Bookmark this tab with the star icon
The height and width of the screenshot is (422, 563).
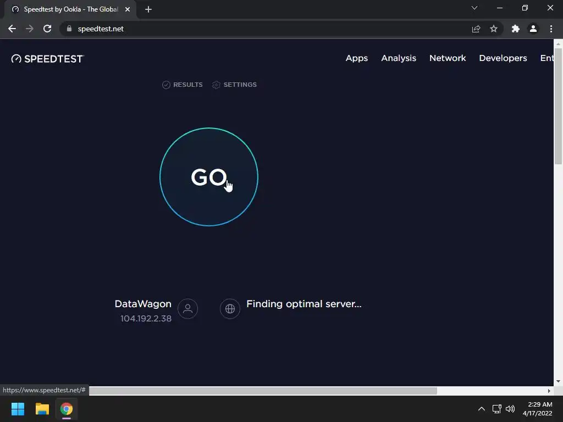point(494,29)
